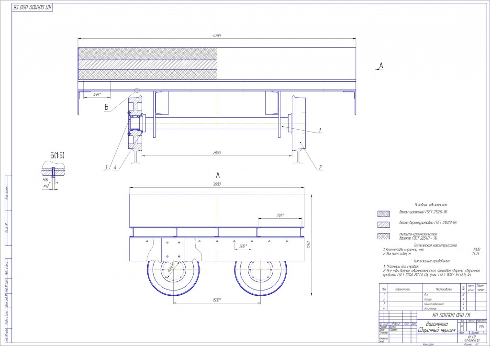Click the 'Сборочный чертеж' subtitle
The image size is (490, 346).
click(x=436, y=330)
